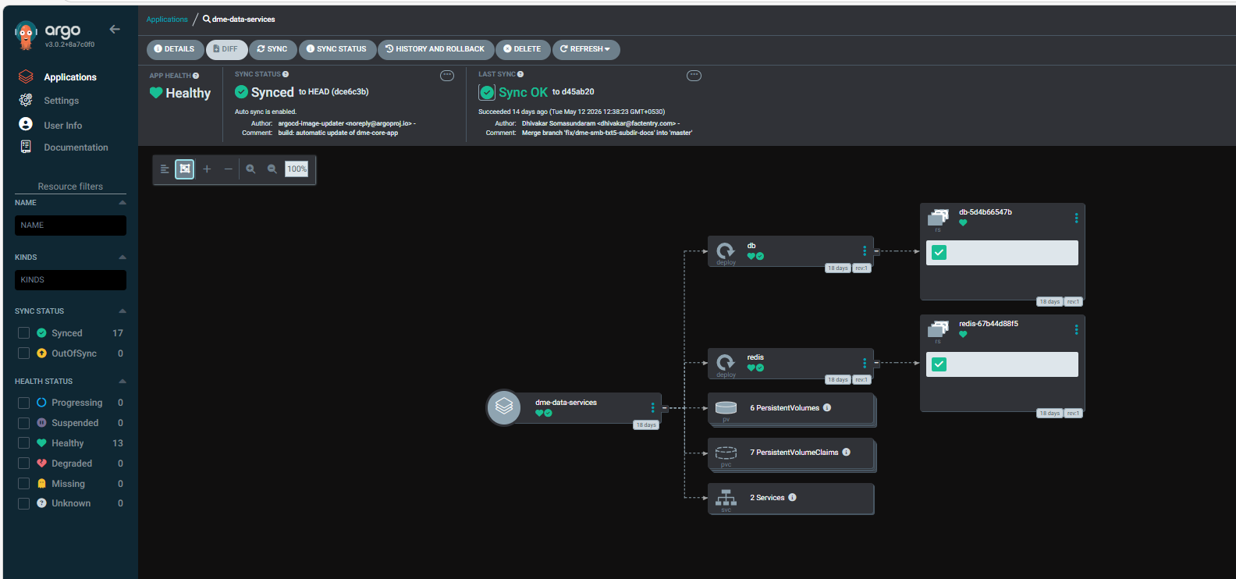The width and height of the screenshot is (1236, 579).
Task: Open kebab menu on redis deployment node
Action: coord(865,363)
